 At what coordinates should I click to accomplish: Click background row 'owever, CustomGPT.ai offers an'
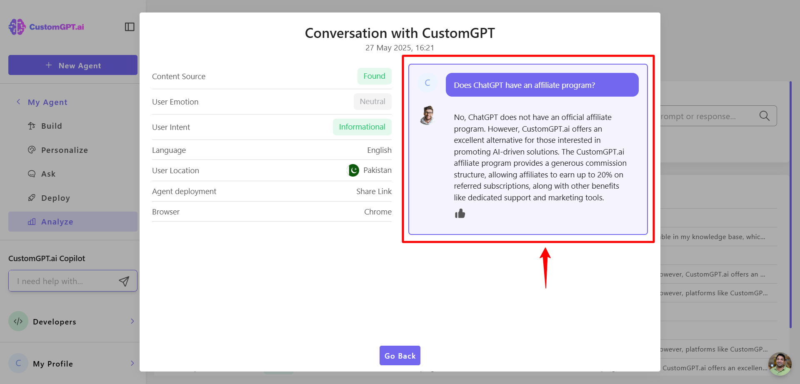click(713, 274)
